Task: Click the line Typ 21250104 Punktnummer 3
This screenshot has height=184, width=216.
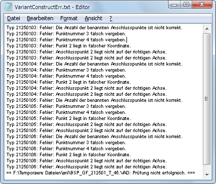Action: pos(66,70)
